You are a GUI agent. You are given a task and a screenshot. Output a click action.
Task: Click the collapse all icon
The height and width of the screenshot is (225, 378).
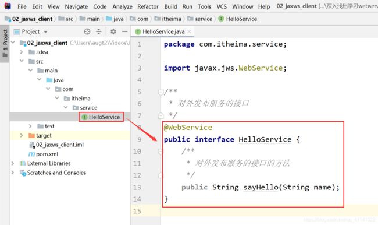pyautogui.click(x=99, y=31)
